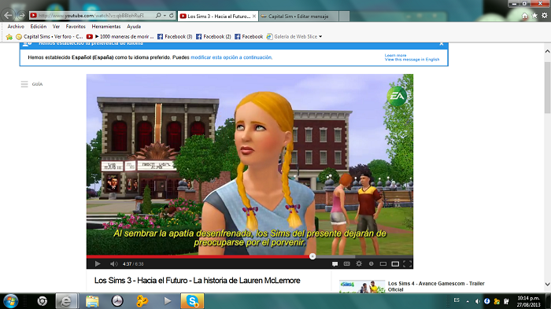Click the ES language indicator

click(x=457, y=300)
